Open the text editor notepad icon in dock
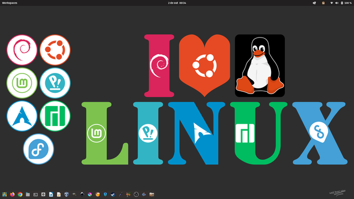Image resolution: width=354 pixels, height=199 pixels. [59, 194]
